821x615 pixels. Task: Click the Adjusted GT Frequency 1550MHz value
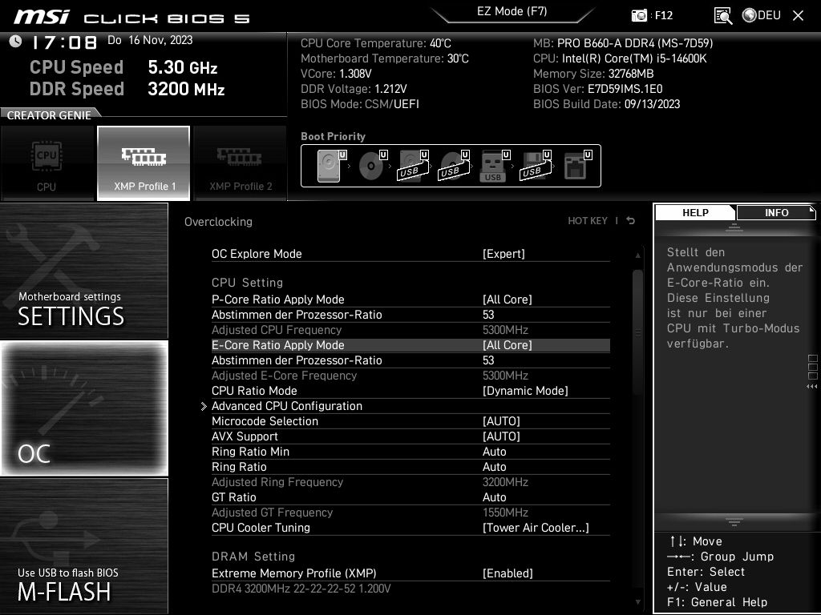(505, 512)
